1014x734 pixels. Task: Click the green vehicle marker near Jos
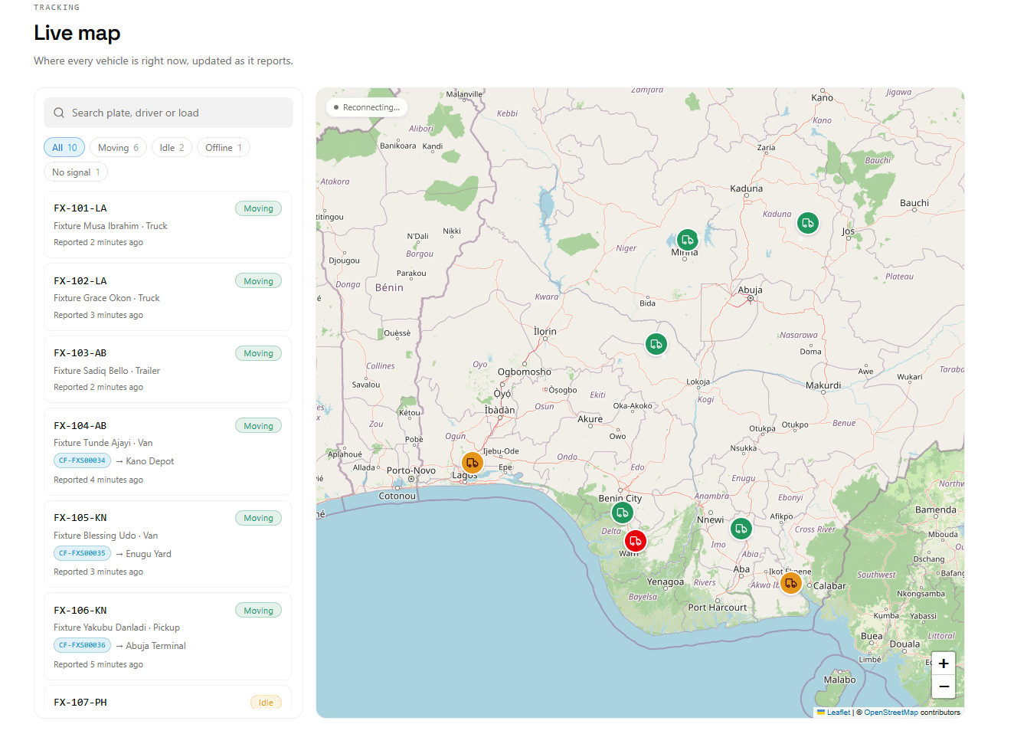pos(807,223)
